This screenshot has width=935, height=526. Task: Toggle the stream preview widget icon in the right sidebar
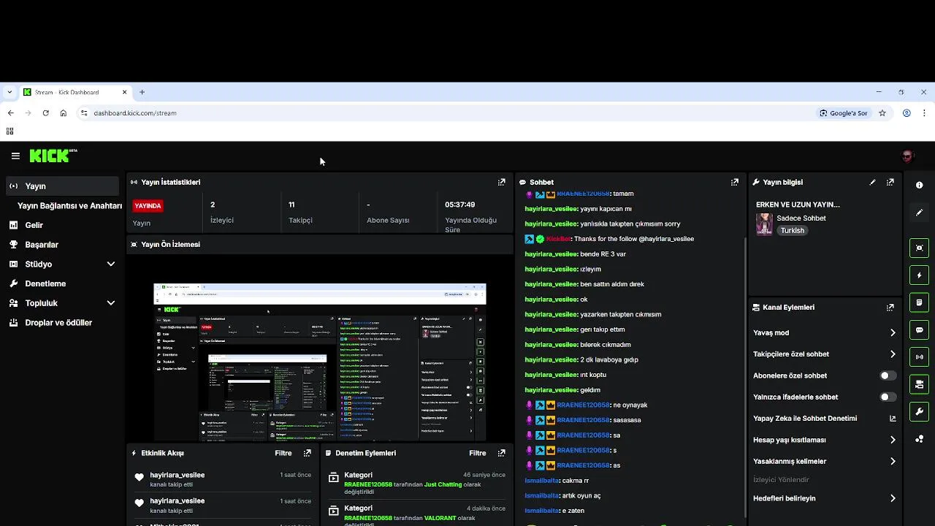[920, 248]
